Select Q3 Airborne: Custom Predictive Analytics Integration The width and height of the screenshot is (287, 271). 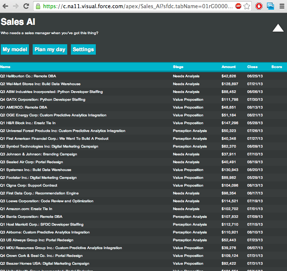45,232
